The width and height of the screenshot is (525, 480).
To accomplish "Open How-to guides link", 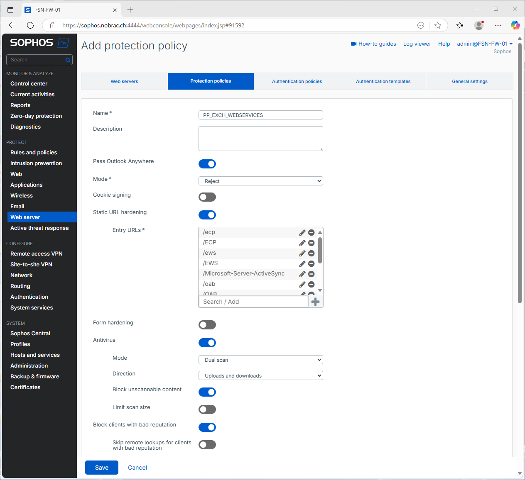I will [373, 44].
